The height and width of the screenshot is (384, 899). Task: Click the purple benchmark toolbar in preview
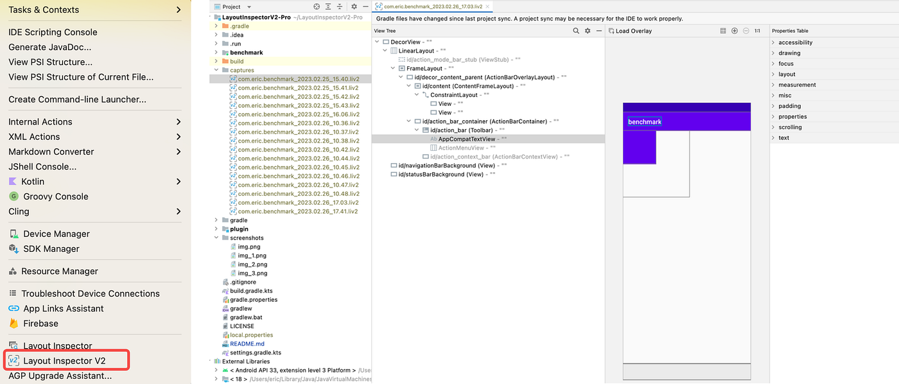point(686,121)
